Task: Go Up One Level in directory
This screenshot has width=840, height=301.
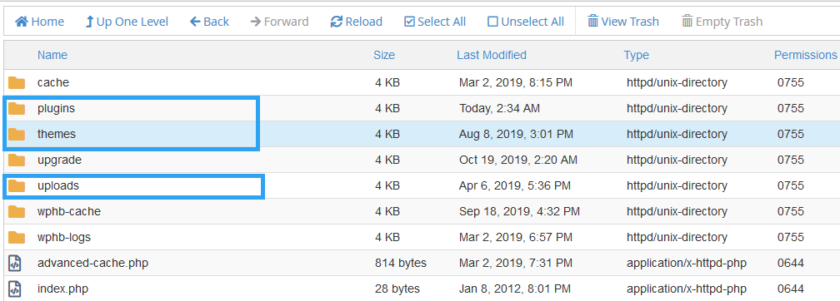Action: tap(127, 22)
